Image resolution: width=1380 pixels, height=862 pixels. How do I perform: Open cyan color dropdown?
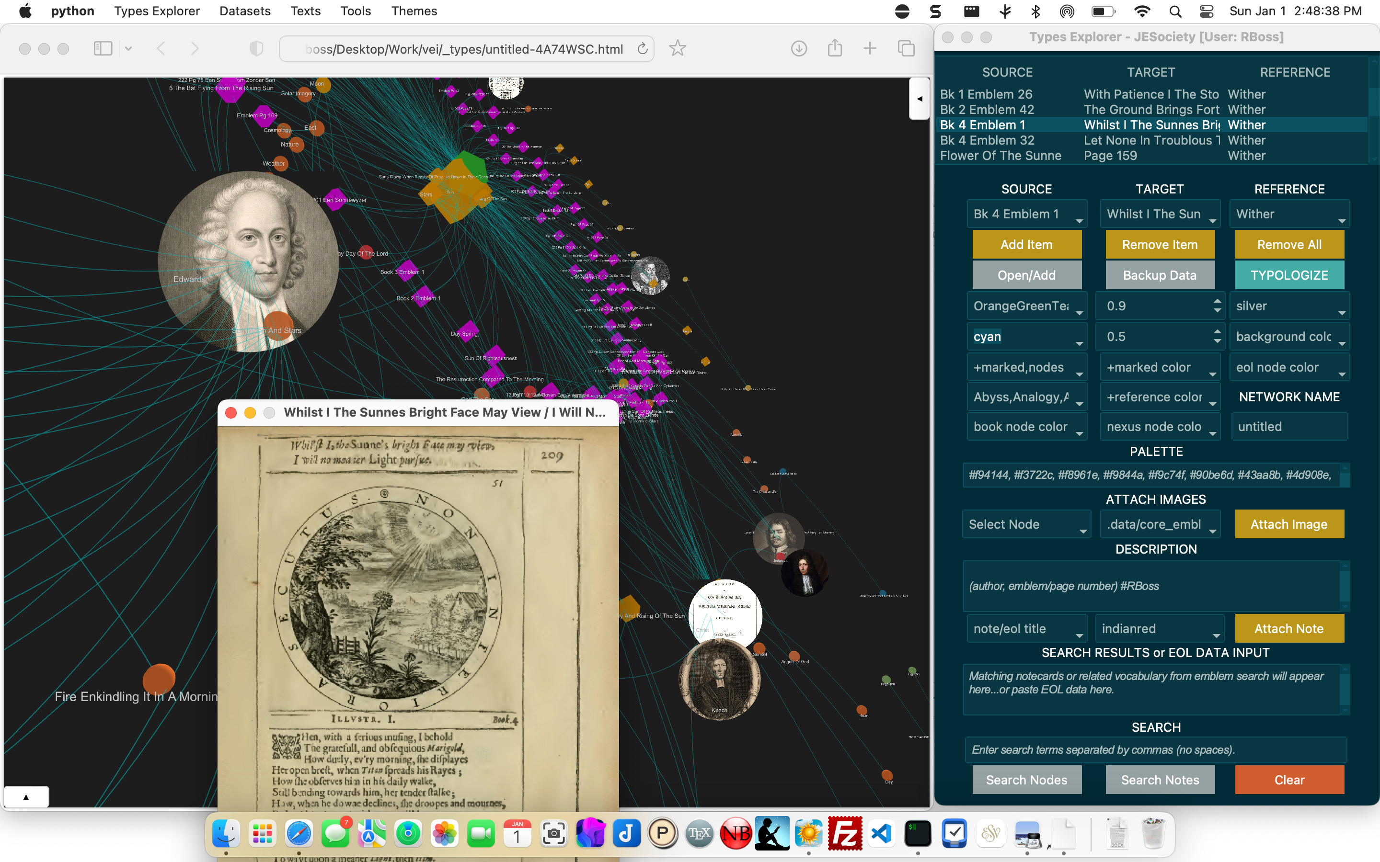pos(1026,337)
